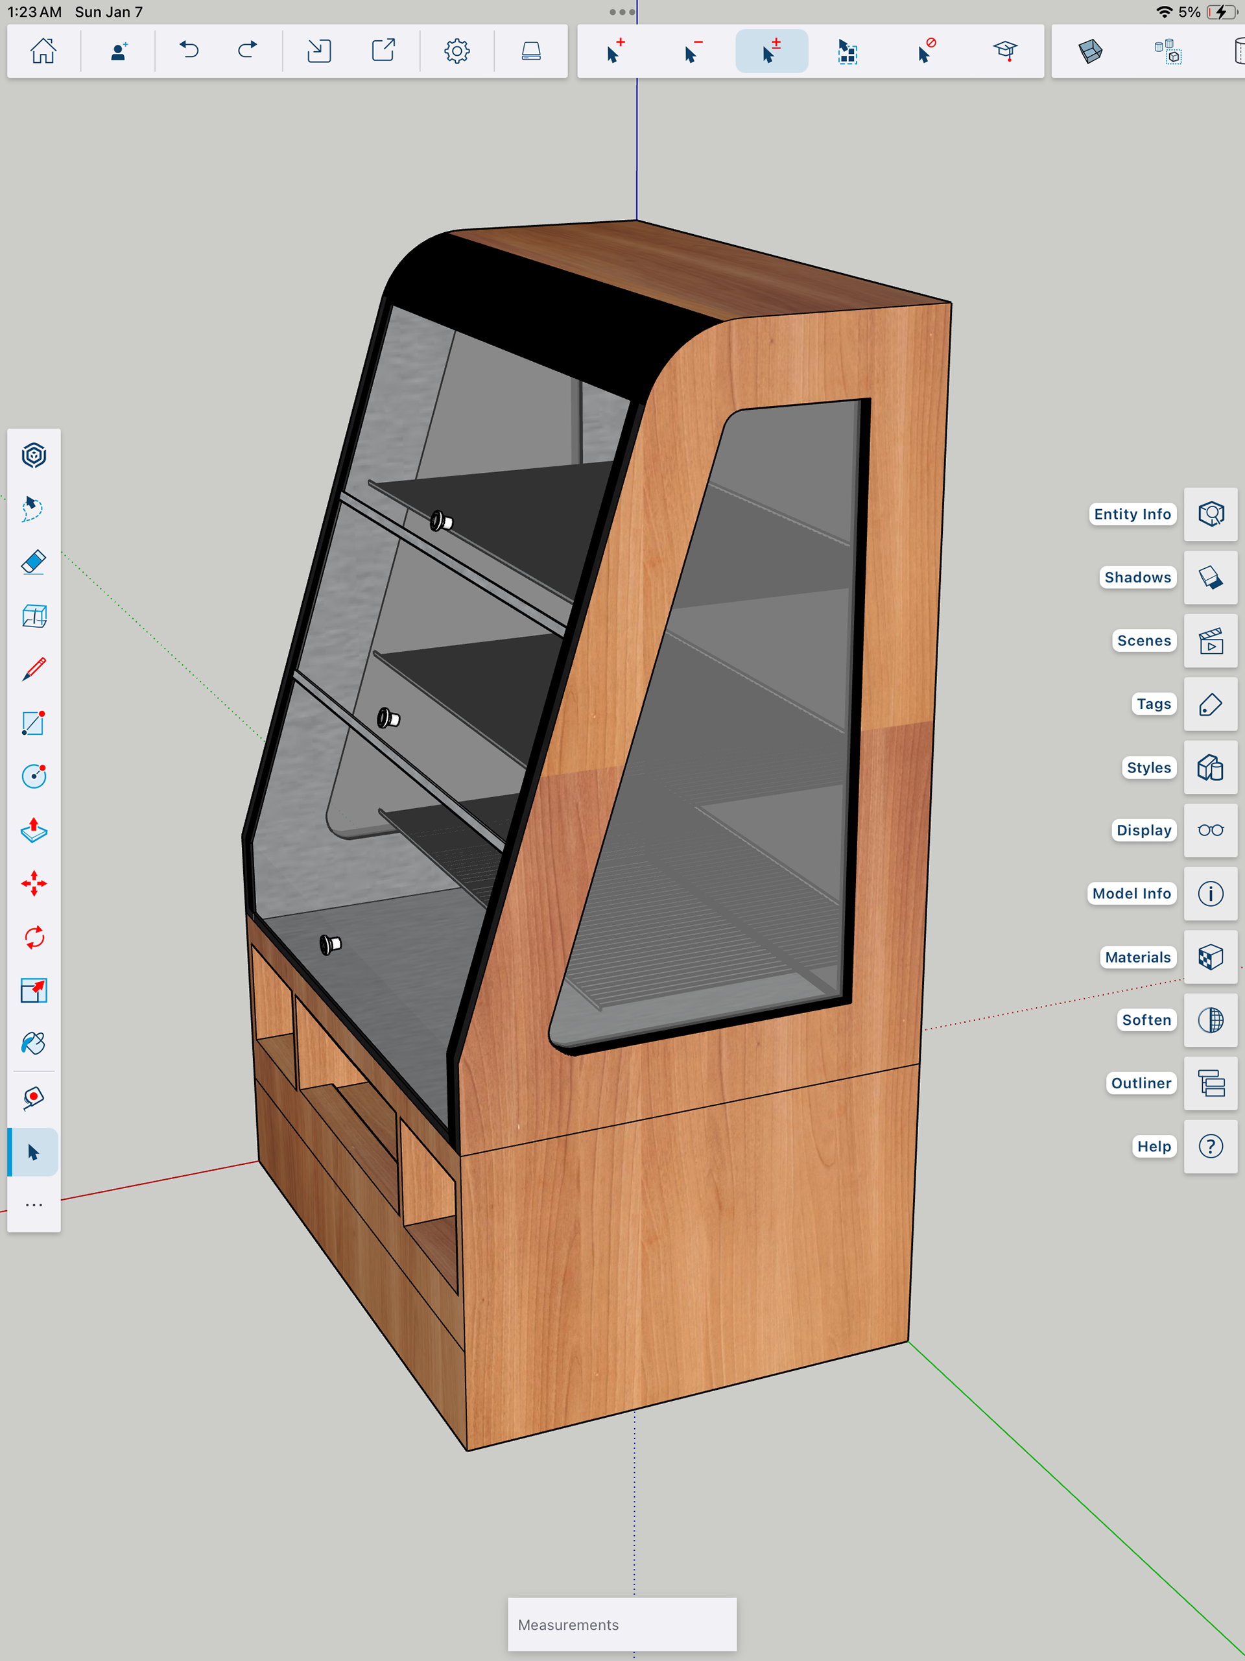Open the Shadows panel label
The width and height of the screenshot is (1245, 1661).
pos(1137,577)
